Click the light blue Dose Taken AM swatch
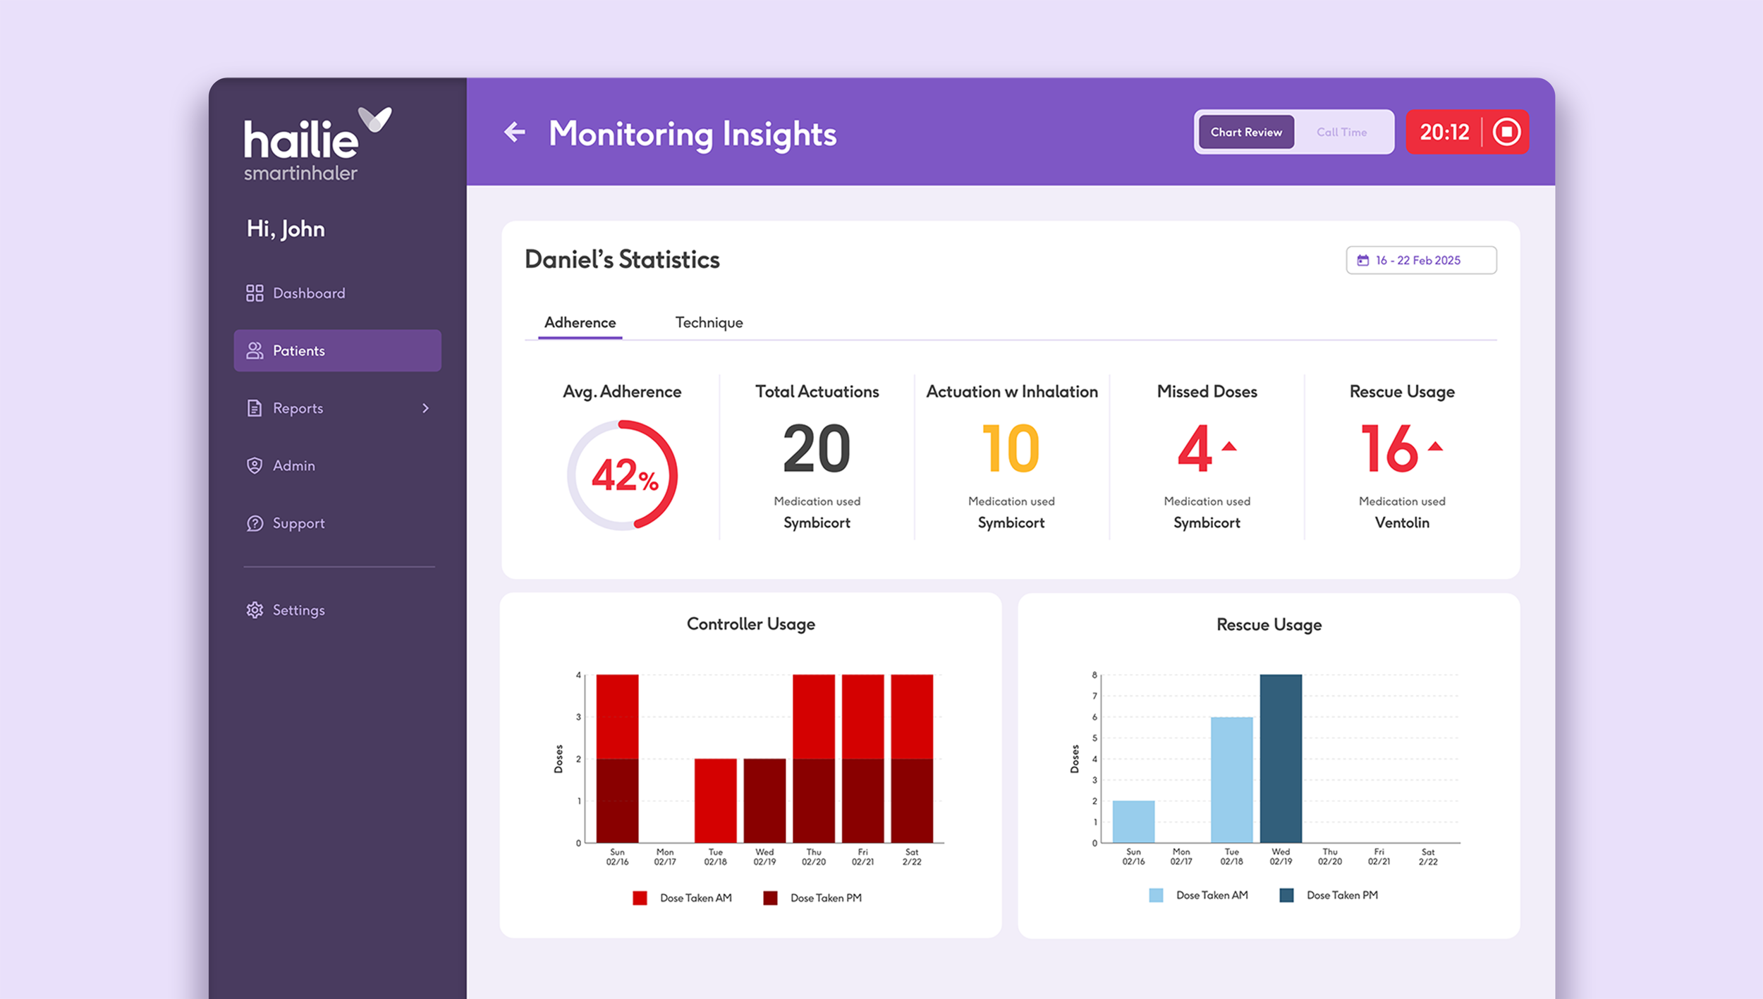Viewport: 1763px width, 999px height. (x=1156, y=895)
